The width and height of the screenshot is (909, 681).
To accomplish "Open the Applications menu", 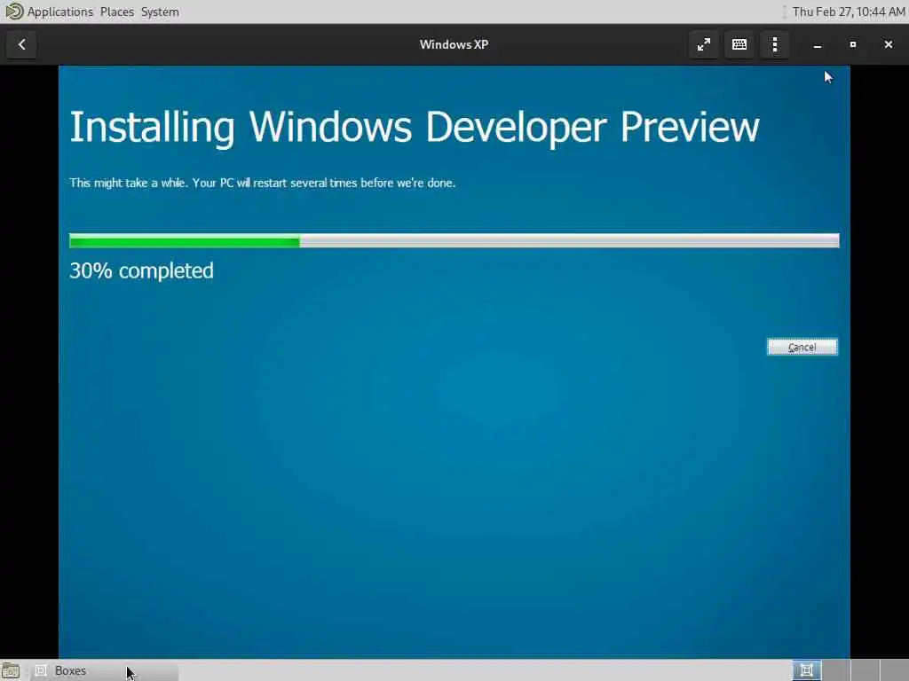I will pyautogui.click(x=60, y=12).
